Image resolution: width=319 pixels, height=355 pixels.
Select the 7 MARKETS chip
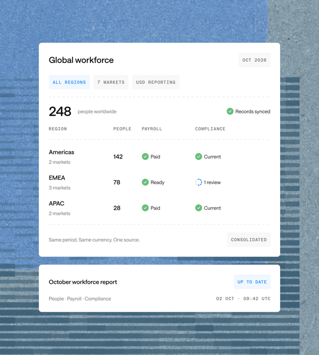click(x=111, y=82)
